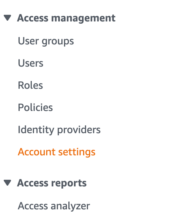Viewport: 190px width, 216px height.
Task: Click the Access reports heading
Action: (x=52, y=183)
